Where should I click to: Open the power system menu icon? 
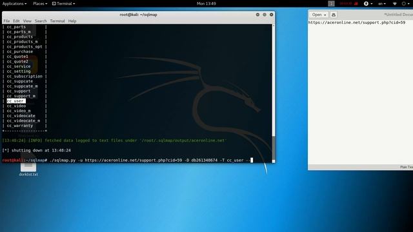pos(405,4)
